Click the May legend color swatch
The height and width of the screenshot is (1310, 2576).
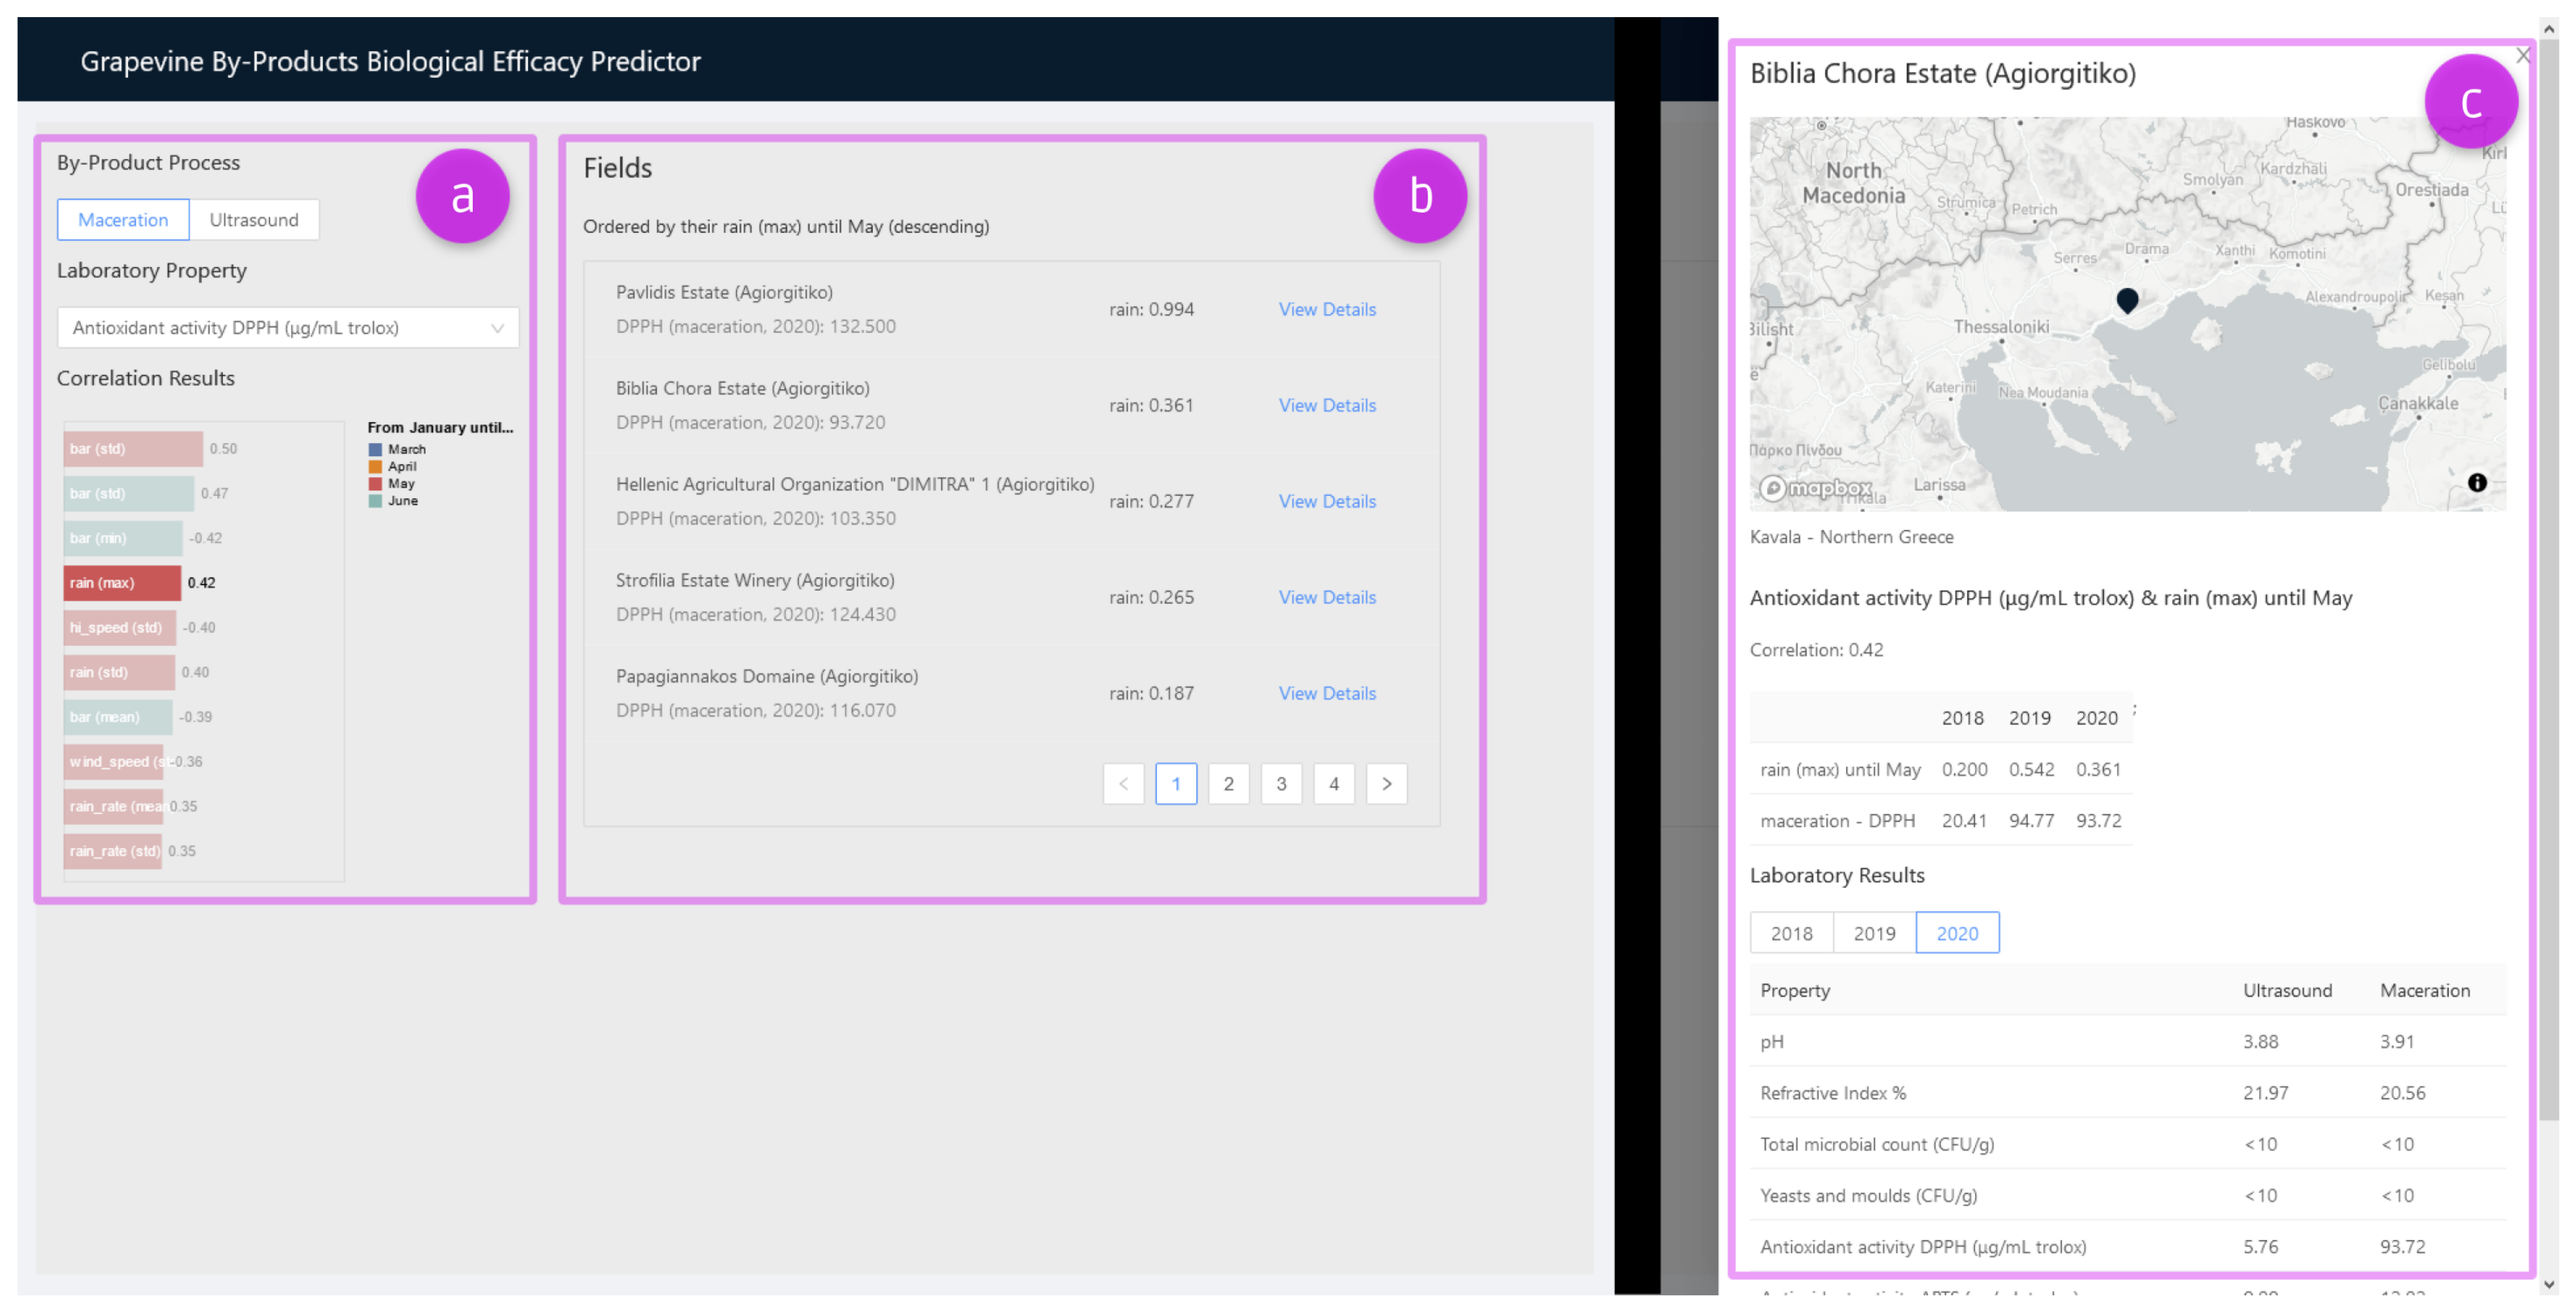(375, 483)
